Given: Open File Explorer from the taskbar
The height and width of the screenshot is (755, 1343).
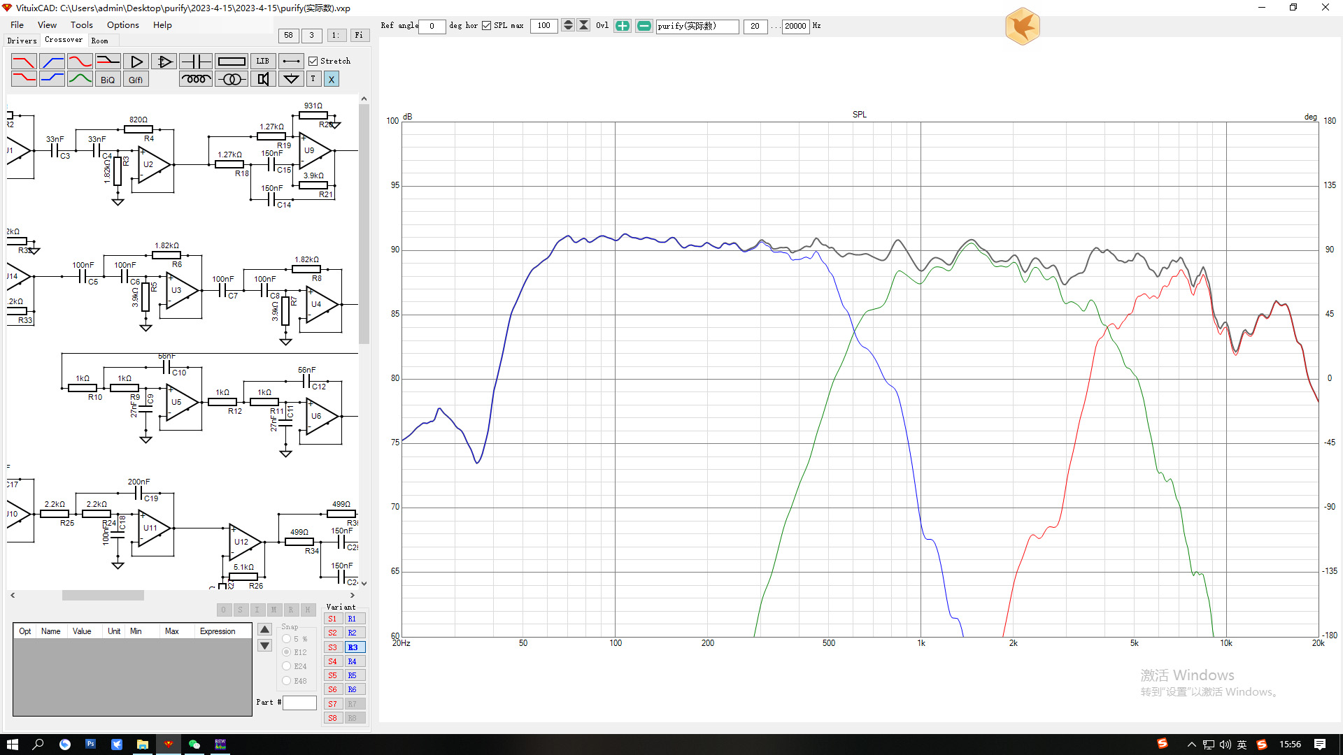Looking at the screenshot, I should [142, 745].
